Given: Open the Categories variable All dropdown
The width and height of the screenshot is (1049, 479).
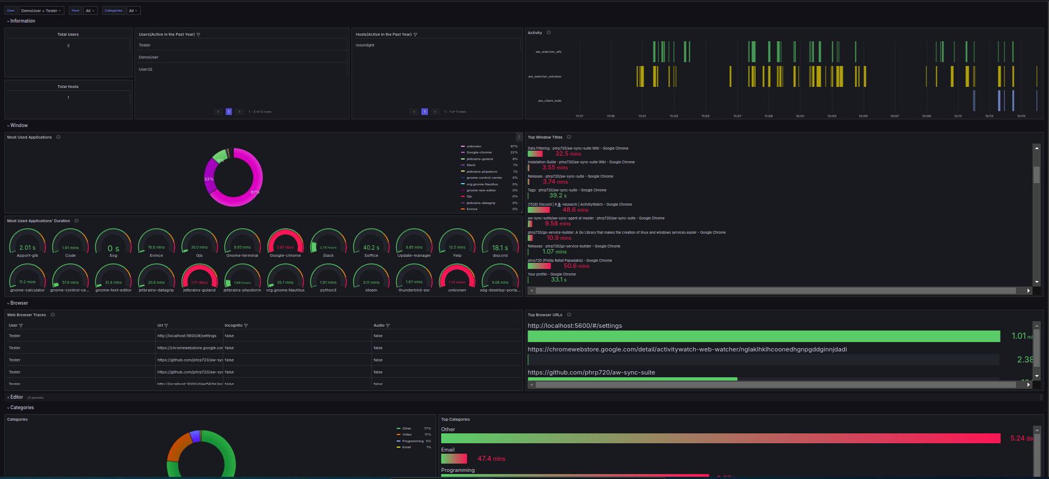Looking at the screenshot, I should (133, 10).
